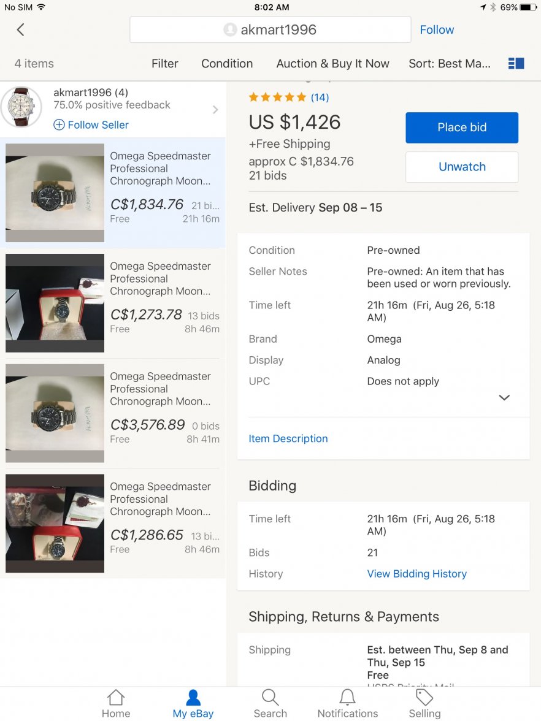This screenshot has width=541, height=721.
Task: Open the Selling tag tab
Action: click(x=424, y=703)
